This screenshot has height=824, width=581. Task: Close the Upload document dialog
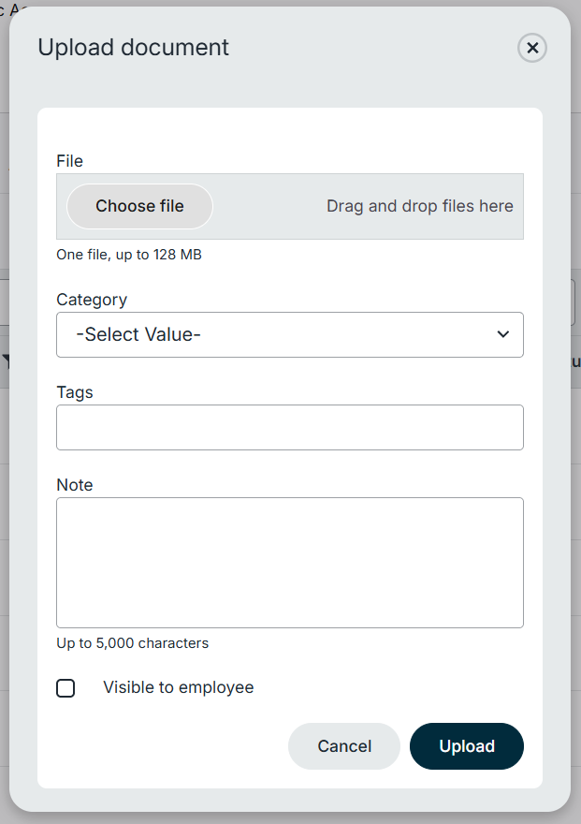pos(532,48)
